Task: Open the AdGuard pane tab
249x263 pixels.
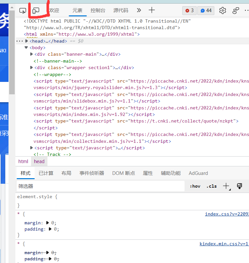Action: (198, 173)
